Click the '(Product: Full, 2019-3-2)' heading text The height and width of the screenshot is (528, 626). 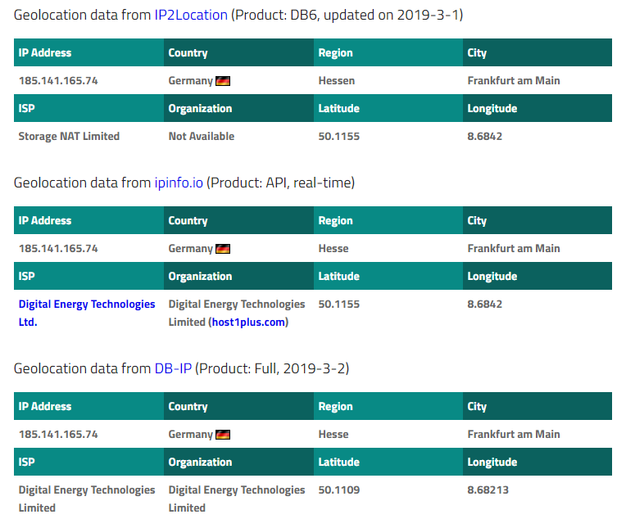point(272,369)
